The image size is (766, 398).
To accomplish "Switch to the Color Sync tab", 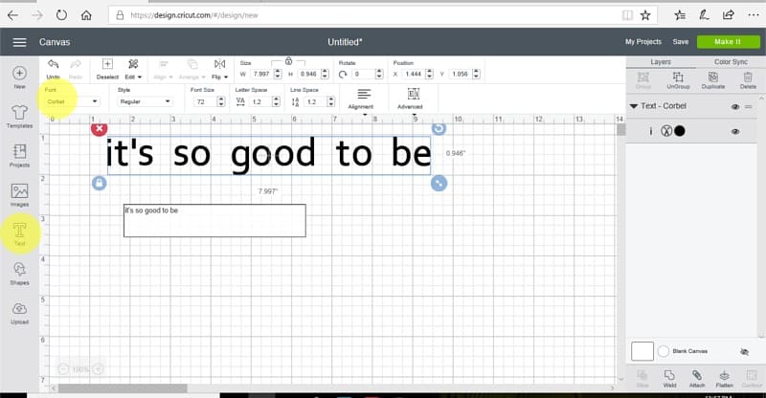I will (730, 61).
